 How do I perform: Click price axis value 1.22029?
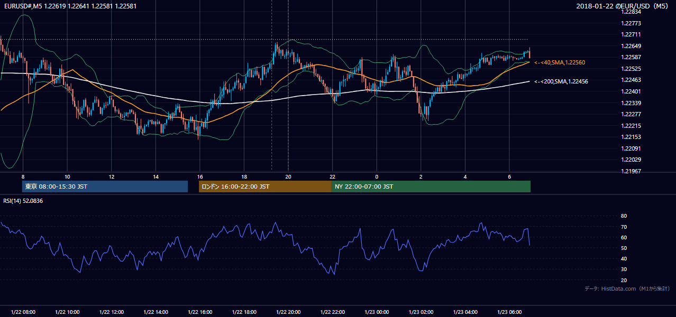[x=631, y=160]
